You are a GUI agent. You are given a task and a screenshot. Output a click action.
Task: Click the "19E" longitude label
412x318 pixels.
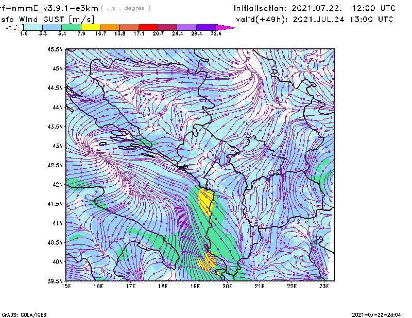click(195, 286)
